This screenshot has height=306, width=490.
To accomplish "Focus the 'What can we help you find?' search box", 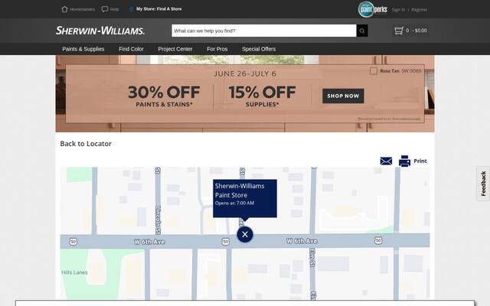I will pyautogui.click(x=263, y=31).
